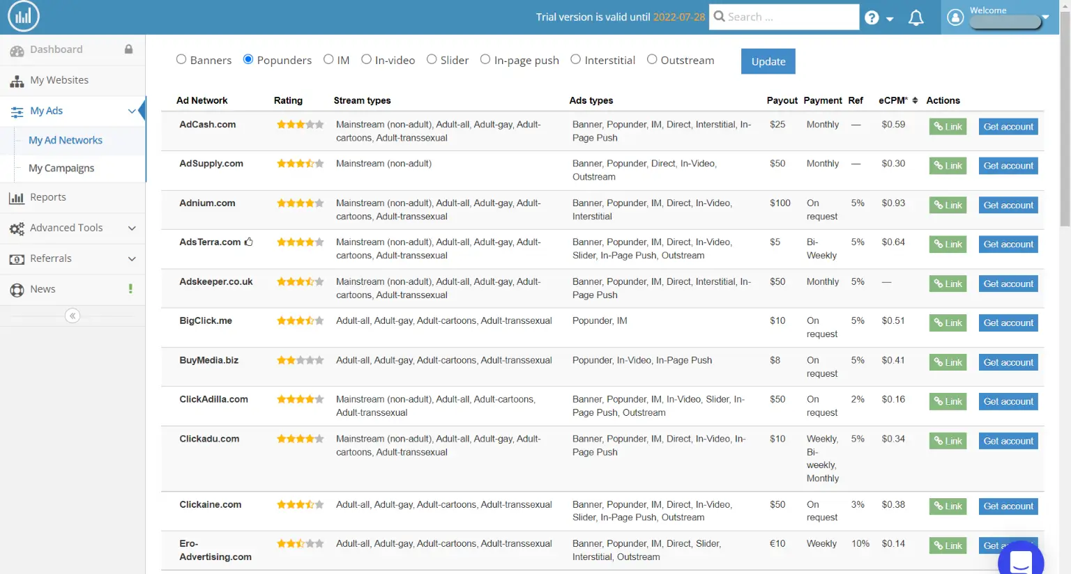Screen dimensions: 1071x574
Task: Click the My Ads sliders icon
Action: (x=17, y=111)
